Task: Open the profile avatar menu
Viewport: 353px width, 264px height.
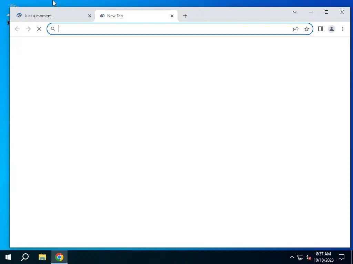Action: pos(332,29)
